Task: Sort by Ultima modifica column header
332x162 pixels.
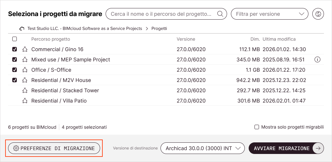Action: pos(279,39)
